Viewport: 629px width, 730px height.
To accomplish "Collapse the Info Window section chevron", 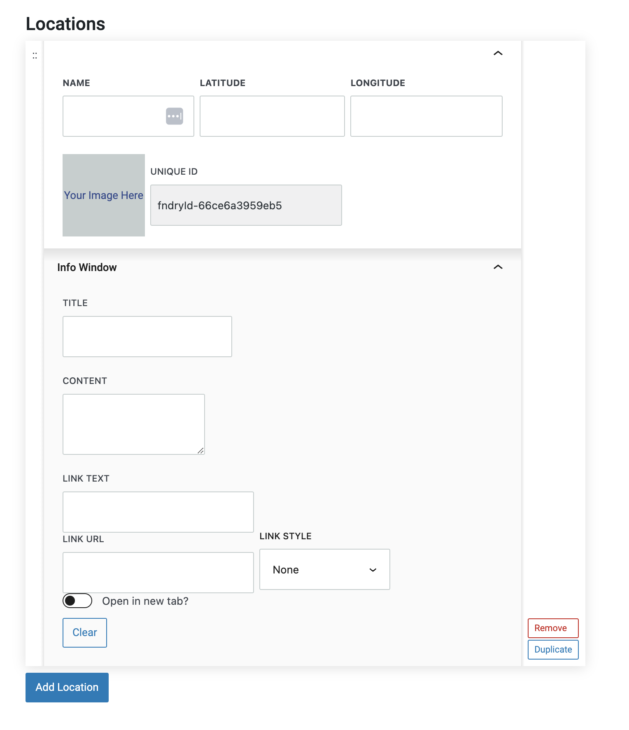I will (498, 267).
